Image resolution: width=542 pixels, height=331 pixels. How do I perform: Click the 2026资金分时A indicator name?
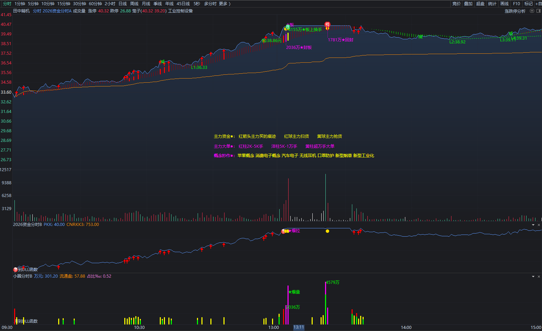coord(57,11)
